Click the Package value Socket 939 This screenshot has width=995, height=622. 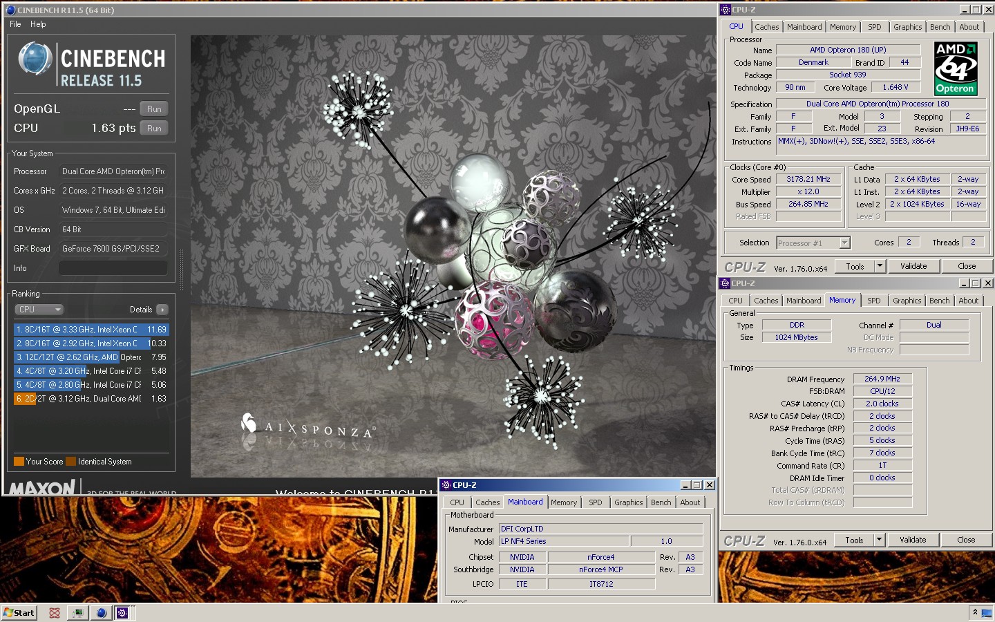click(x=848, y=75)
